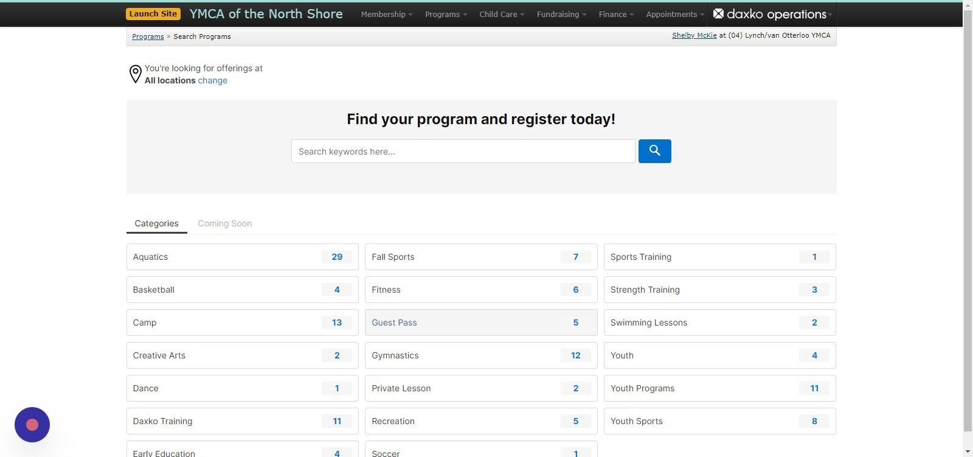Click the Search Programs breadcrumb text
The width and height of the screenshot is (973, 457).
click(202, 37)
